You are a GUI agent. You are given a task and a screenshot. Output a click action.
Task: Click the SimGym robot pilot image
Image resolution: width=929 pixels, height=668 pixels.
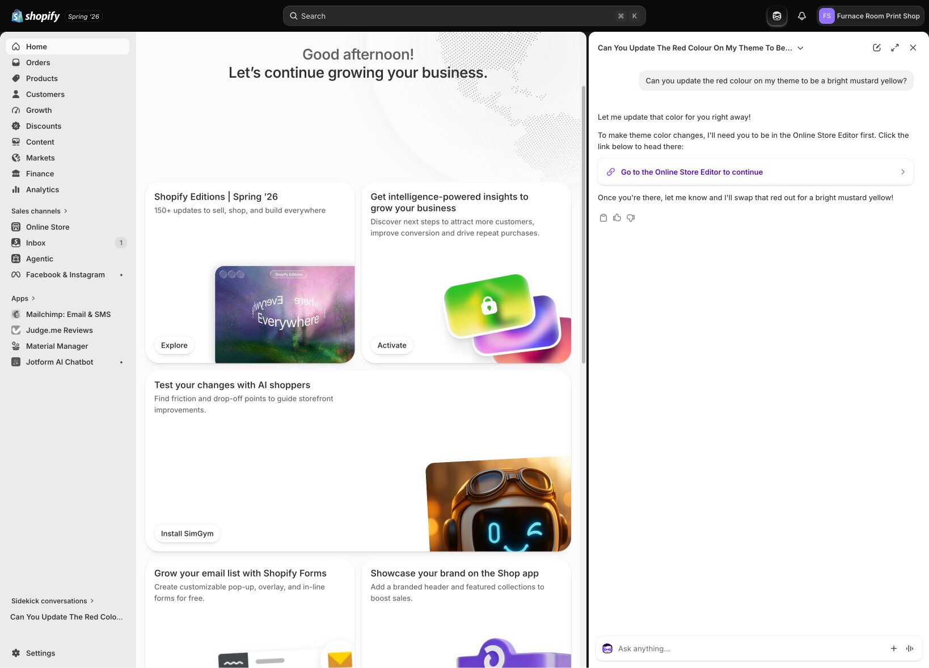(x=499, y=504)
